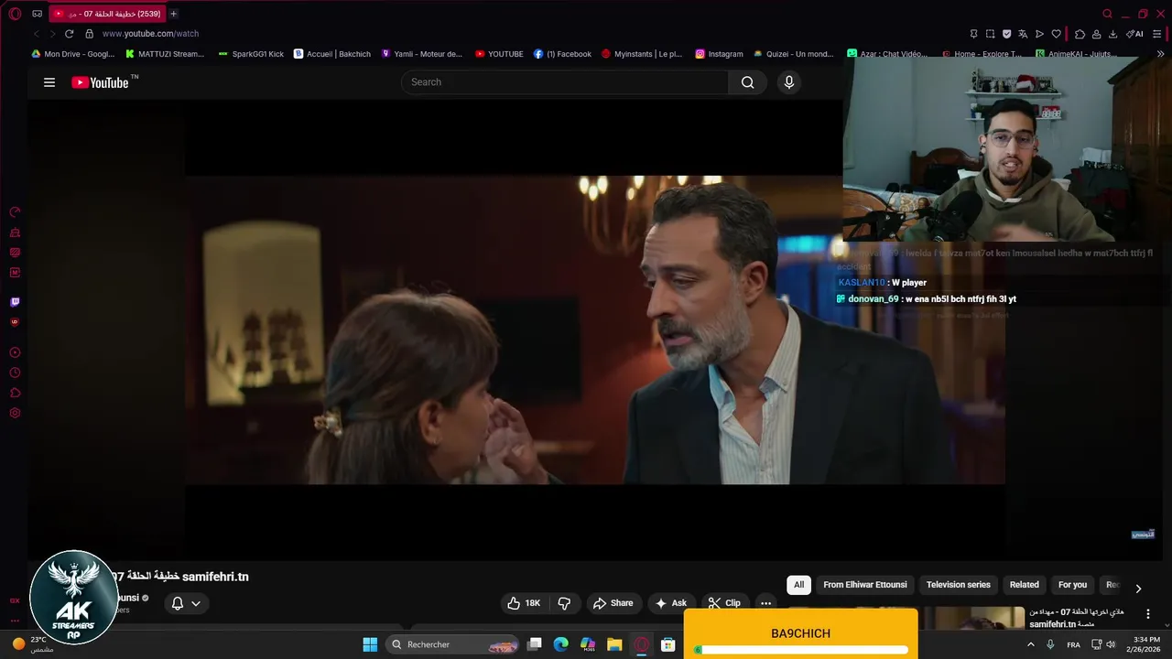Open the suggested video three-dot menu
1172x659 pixels.
click(1148, 614)
